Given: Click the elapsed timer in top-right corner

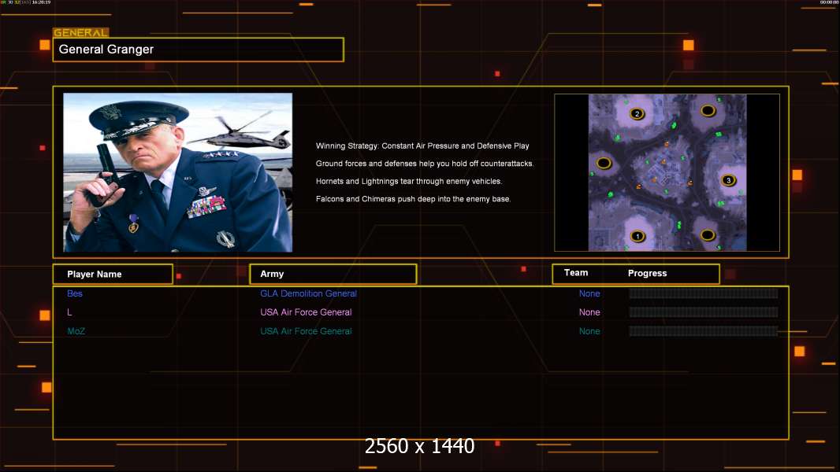Looking at the screenshot, I should click(829, 2).
